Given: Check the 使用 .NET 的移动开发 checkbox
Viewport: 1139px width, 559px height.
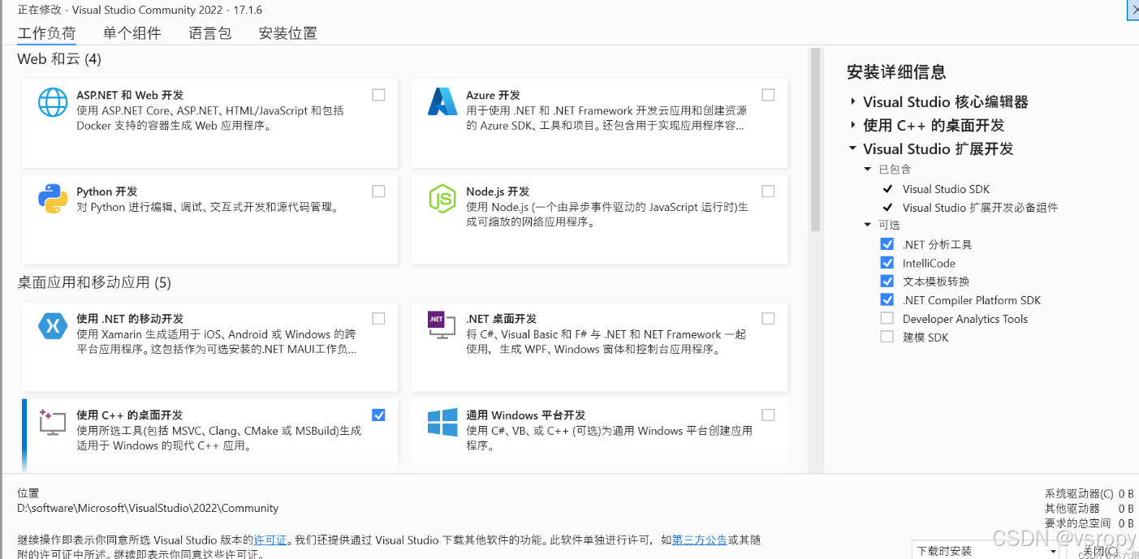Looking at the screenshot, I should [x=378, y=318].
